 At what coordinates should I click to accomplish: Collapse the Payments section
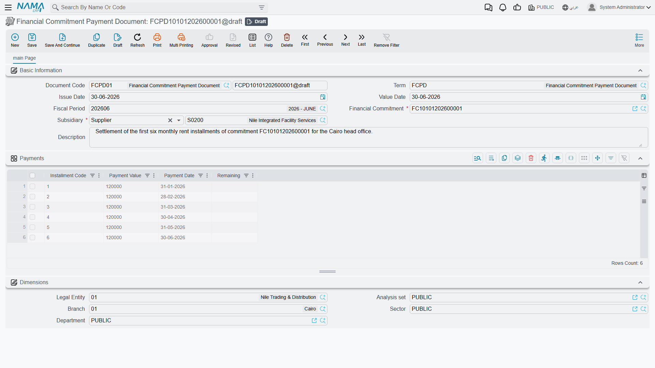(640, 158)
